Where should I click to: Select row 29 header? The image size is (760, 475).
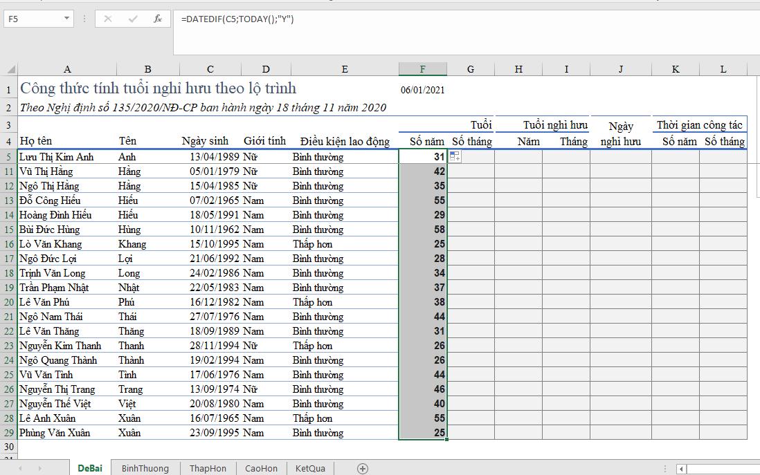pos(9,433)
